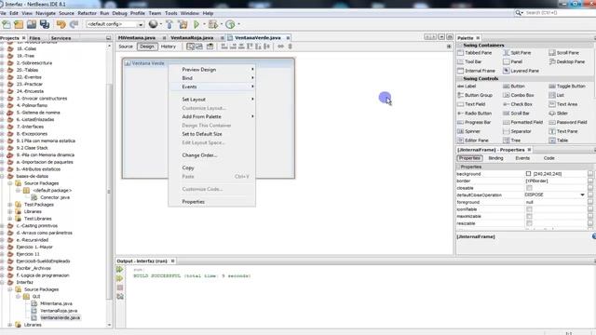596x335 pixels.
Task: Click background property ellipsis editor button
Action: 590,174
